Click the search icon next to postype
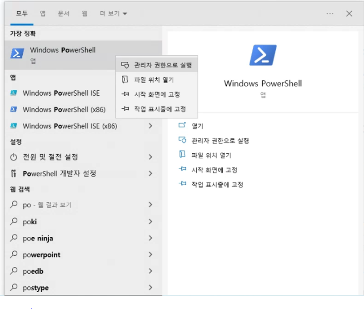 (14, 287)
